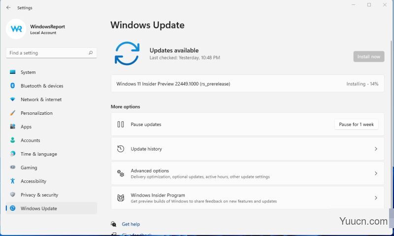Open the Personalization page
The image size is (394, 236).
point(51,113)
